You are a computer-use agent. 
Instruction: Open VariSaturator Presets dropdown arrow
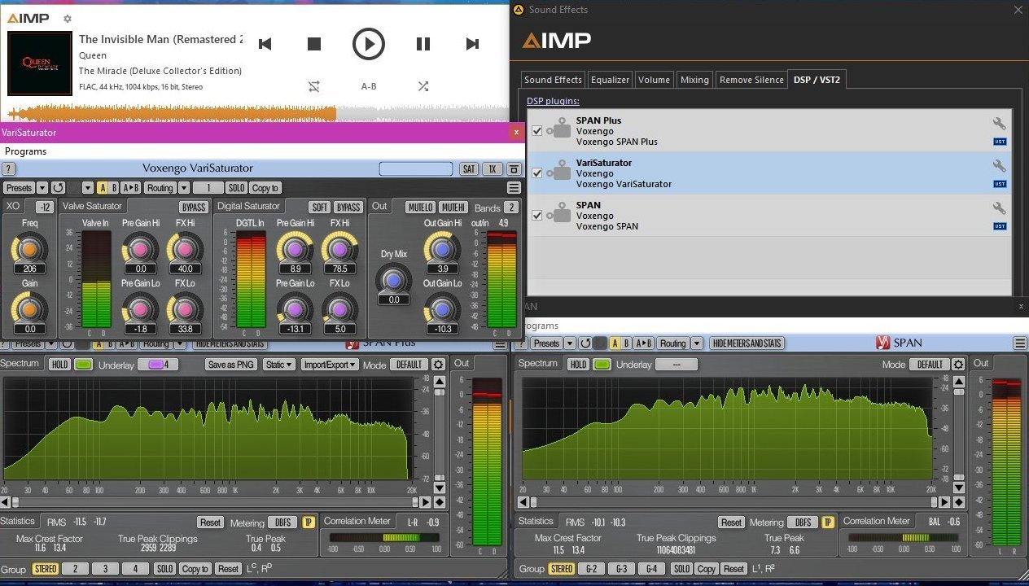[x=42, y=188]
